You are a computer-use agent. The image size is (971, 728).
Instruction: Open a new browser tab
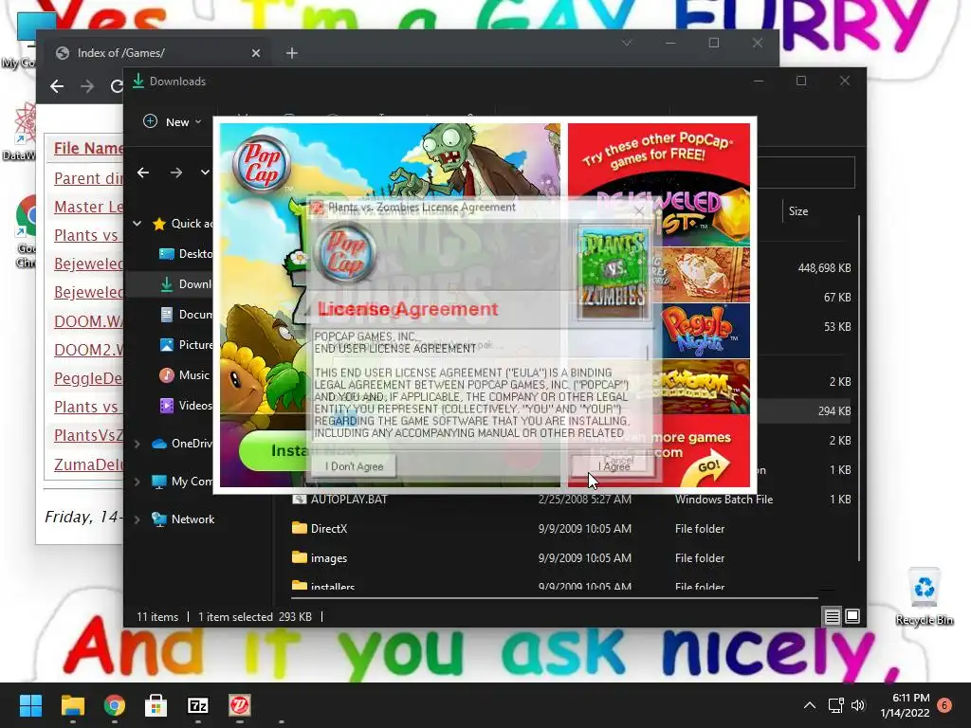pyautogui.click(x=292, y=53)
